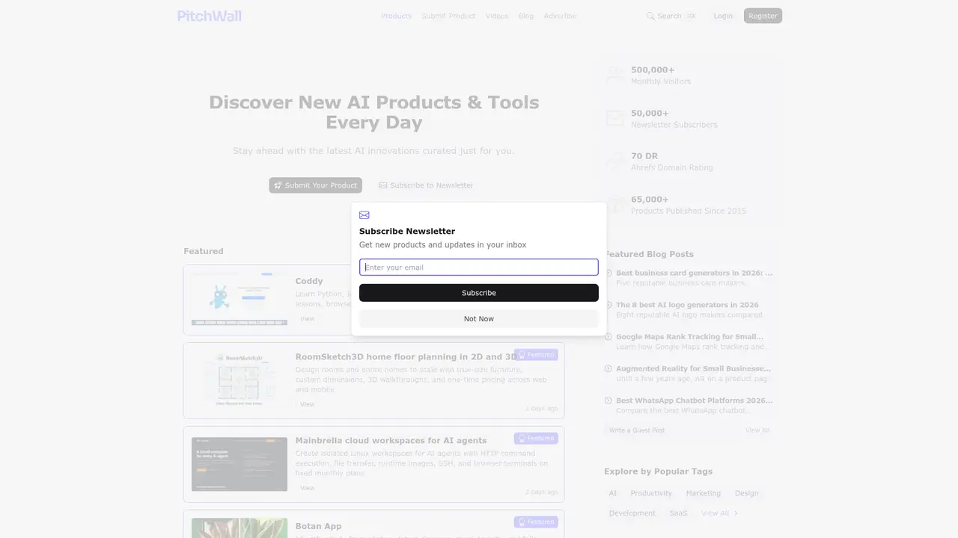Open the Mainbrella thumbnail image
Viewport: 958px width, 538px height.
click(239, 464)
